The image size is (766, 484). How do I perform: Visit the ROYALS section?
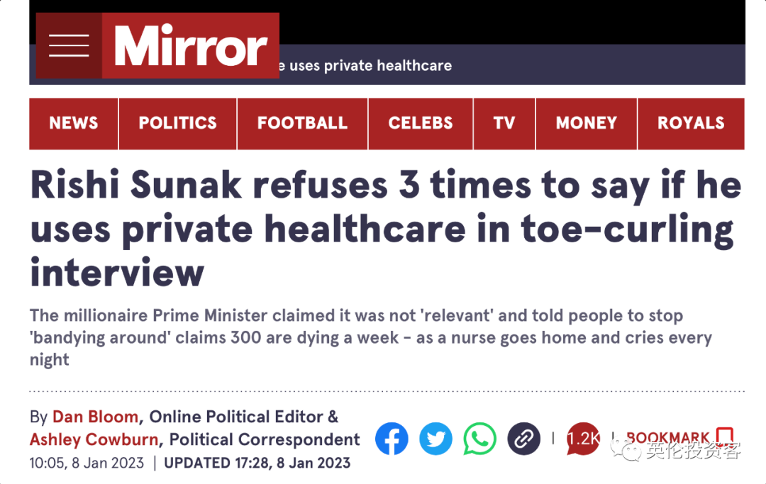[x=692, y=123]
